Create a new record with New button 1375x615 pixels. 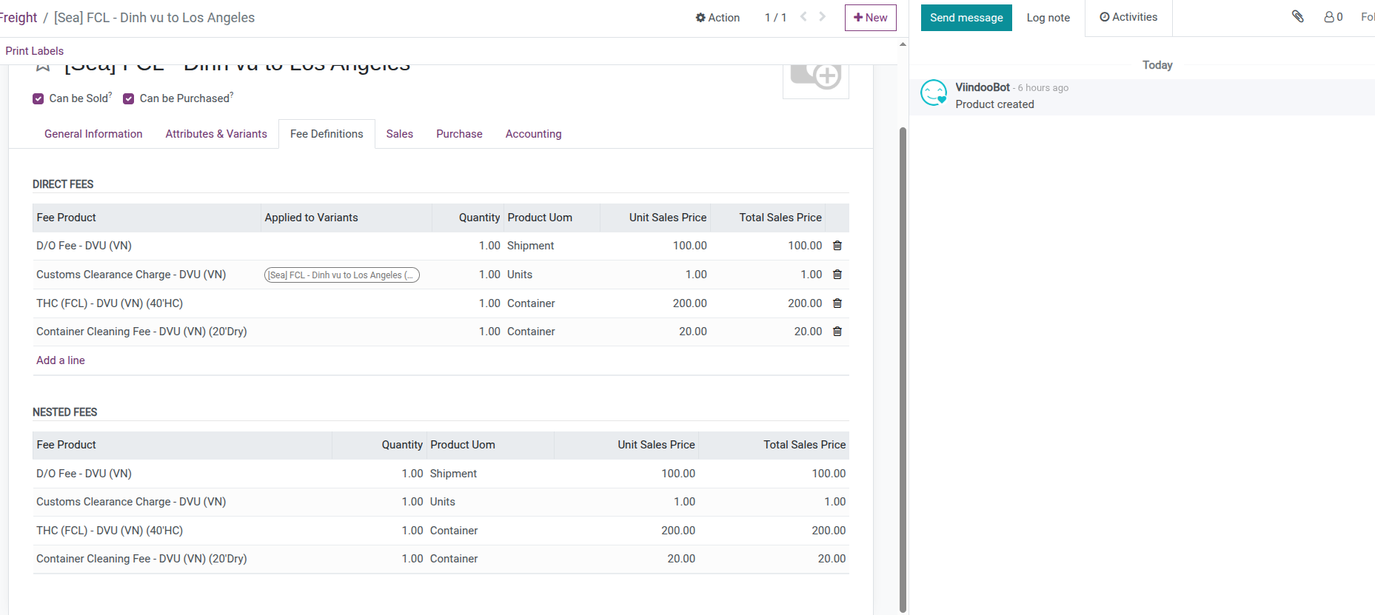point(870,18)
